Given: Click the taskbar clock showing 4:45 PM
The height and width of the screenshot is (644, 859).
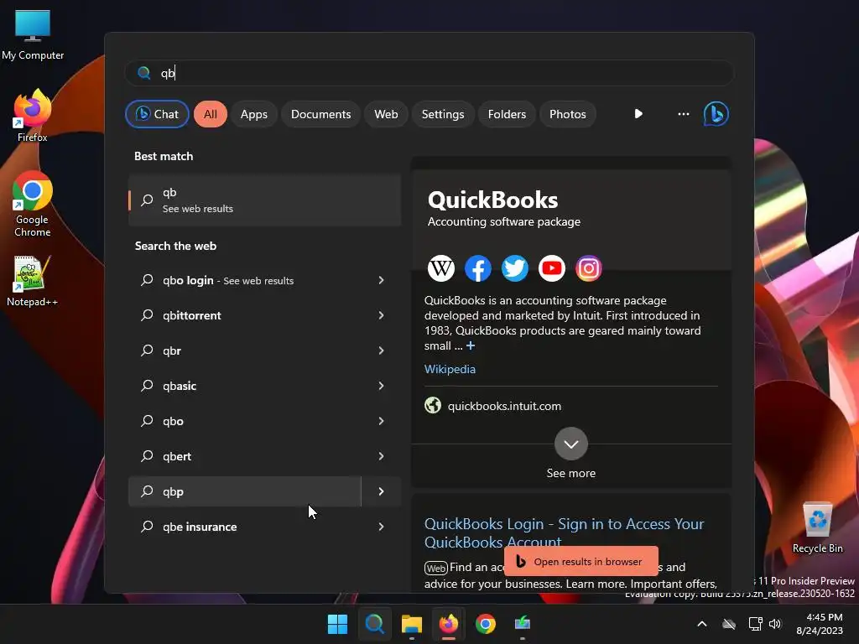Looking at the screenshot, I should (x=820, y=624).
